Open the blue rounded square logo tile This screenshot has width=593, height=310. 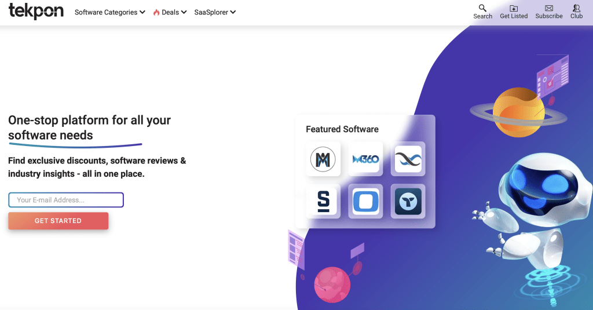coord(365,202)
